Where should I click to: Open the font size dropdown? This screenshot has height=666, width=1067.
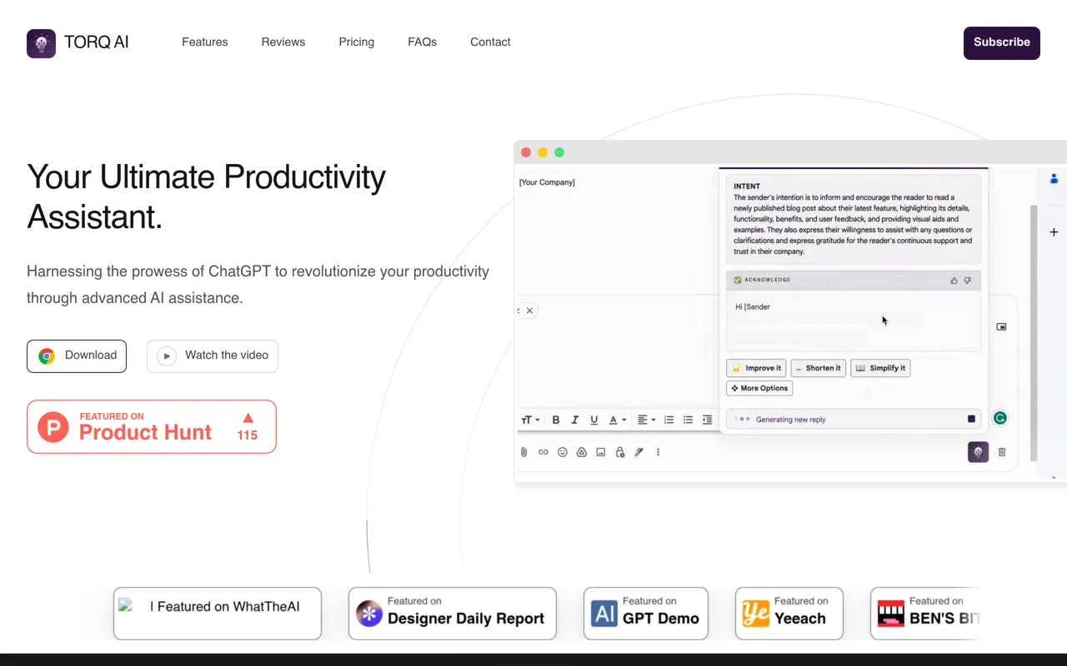click(530, 420)
